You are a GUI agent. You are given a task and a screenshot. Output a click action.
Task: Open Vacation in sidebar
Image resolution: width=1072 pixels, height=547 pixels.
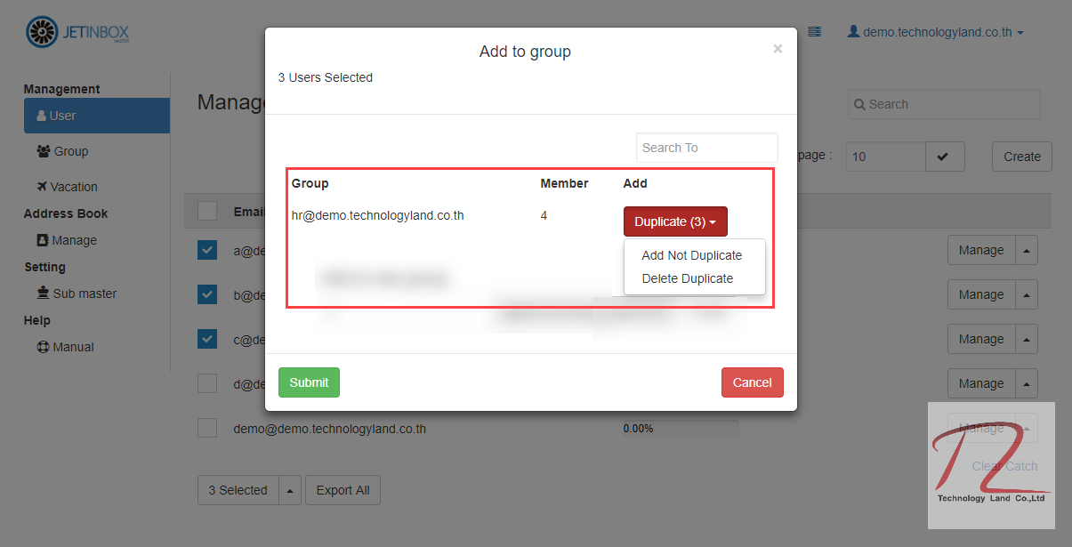coord(67,187)
